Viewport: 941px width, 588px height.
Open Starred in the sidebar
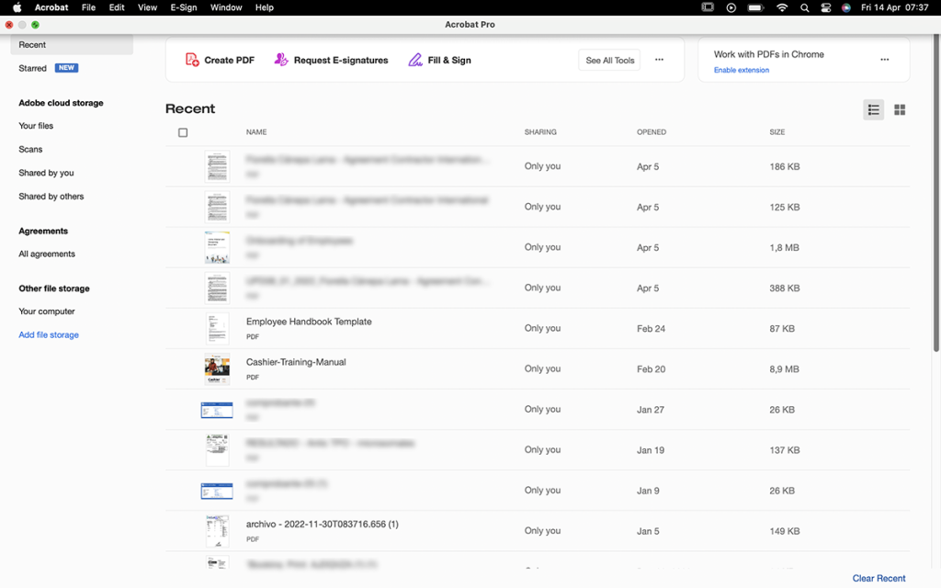coord(32,68)
